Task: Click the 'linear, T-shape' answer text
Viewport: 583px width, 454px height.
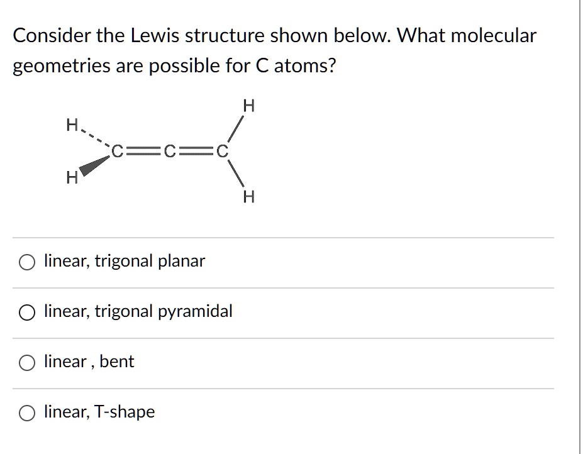Action: click(x=99, y=412)
